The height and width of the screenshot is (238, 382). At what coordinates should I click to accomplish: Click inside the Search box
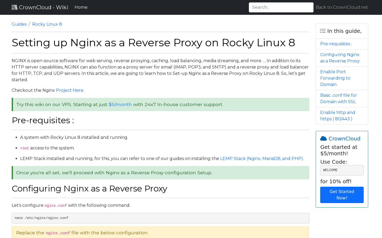(281, 7)
